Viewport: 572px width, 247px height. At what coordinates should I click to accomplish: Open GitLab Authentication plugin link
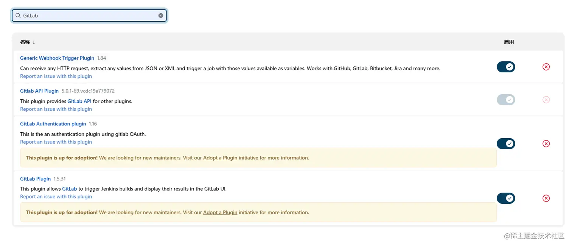pyautogui.click(x=53, y=124)
